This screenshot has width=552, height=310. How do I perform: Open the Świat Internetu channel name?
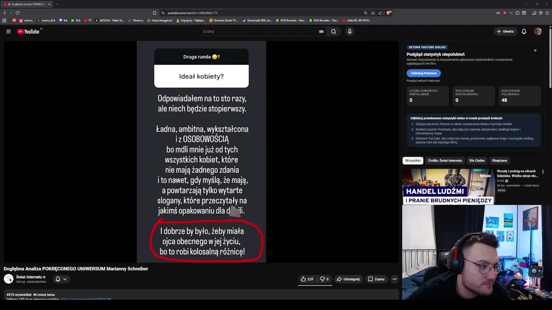[x=29, y=277]
